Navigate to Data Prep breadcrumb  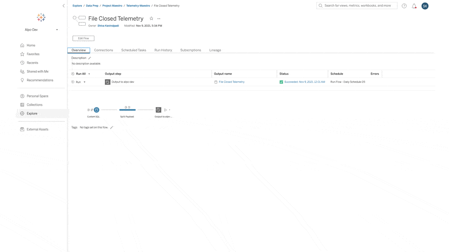(x=92, y=6)
